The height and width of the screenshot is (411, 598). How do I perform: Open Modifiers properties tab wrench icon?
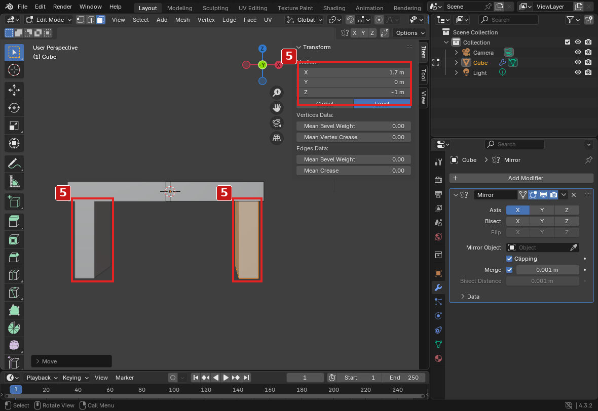click(x=438, y=287)
